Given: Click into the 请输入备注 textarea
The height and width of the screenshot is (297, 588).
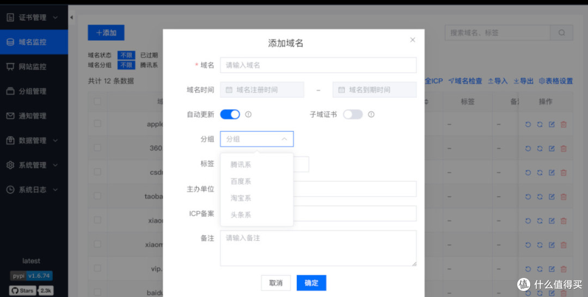Looking at the screenshot, I should coord(318,248).
